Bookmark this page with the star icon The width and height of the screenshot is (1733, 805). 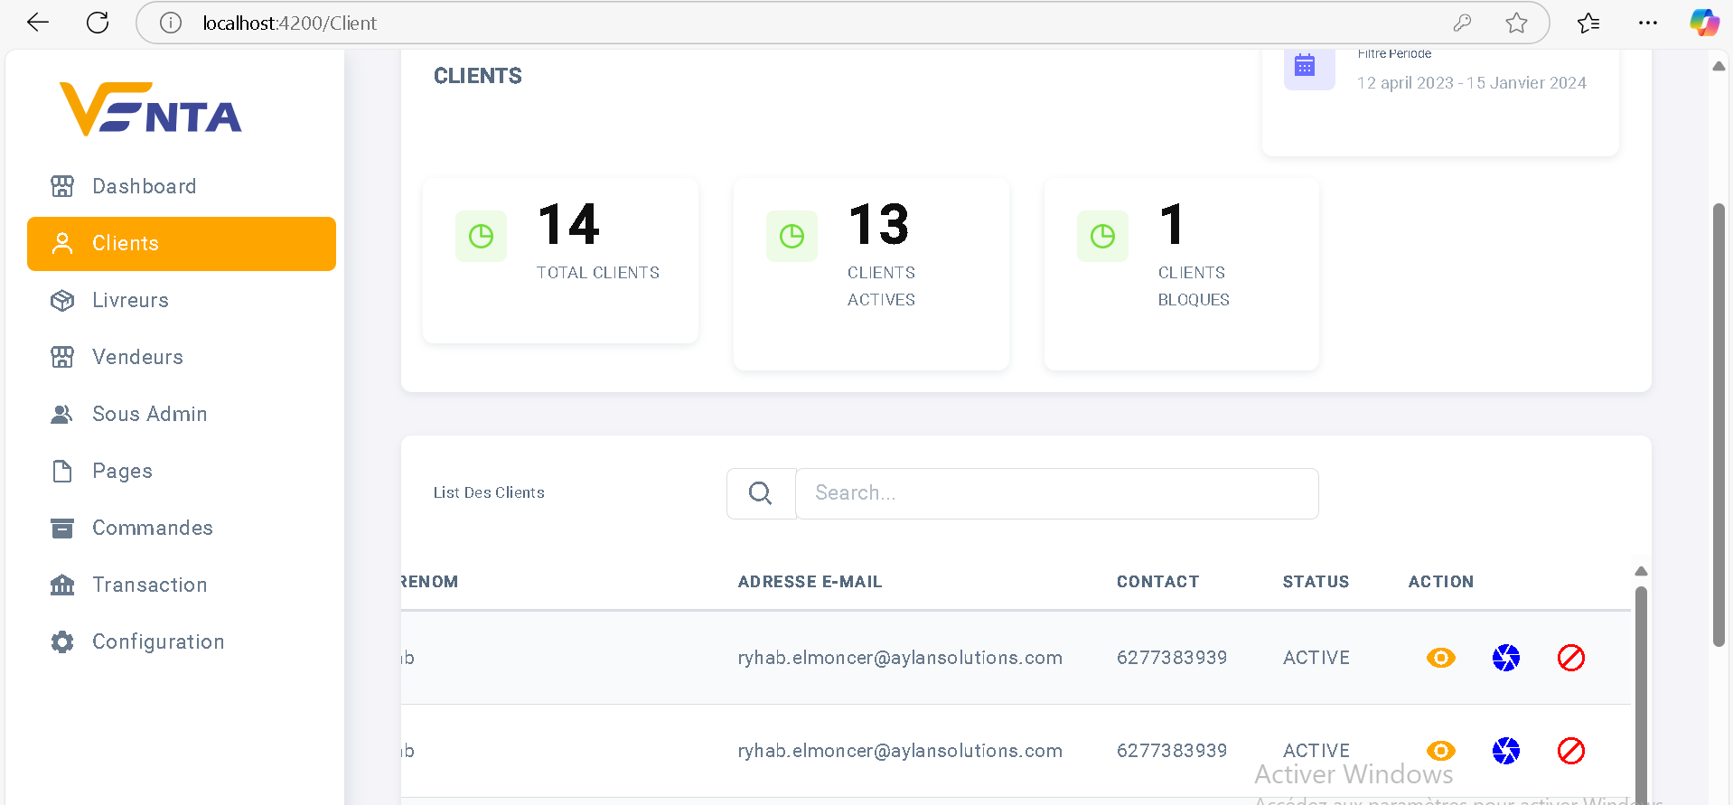click(1516, 23)
